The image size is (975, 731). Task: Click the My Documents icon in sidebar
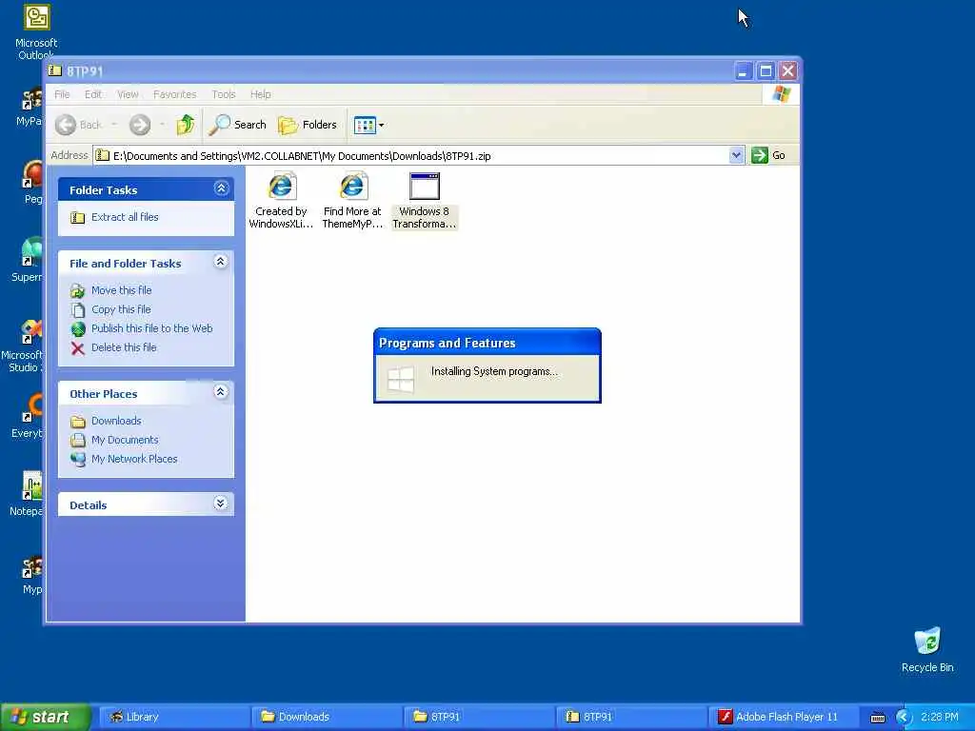(78, 441)
